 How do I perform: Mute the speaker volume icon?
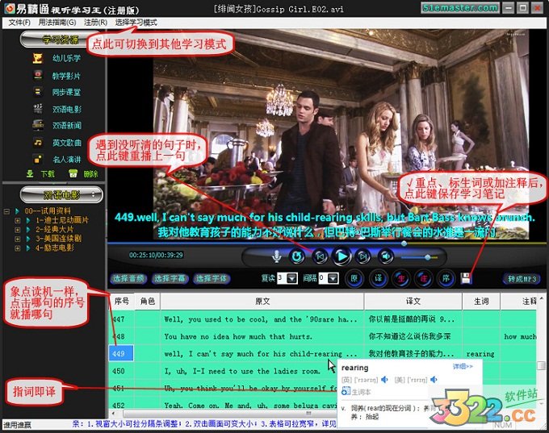pos(386,256)
